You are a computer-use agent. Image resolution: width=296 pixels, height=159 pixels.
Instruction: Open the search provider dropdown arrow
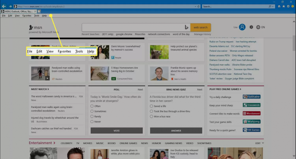(x=273, y=6)
